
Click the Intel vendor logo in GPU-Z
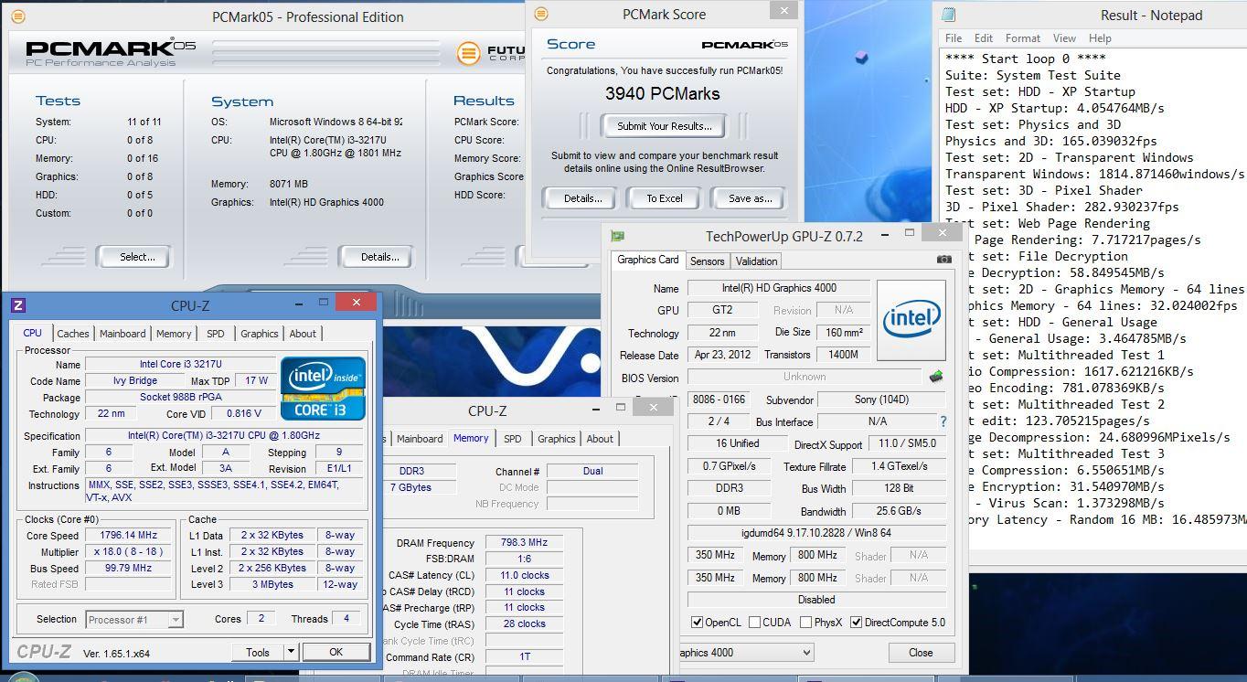(911, 318)
